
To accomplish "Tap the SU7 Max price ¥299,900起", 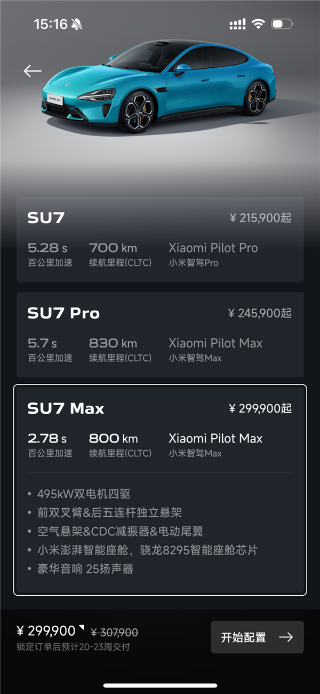I will coord(260,408).
